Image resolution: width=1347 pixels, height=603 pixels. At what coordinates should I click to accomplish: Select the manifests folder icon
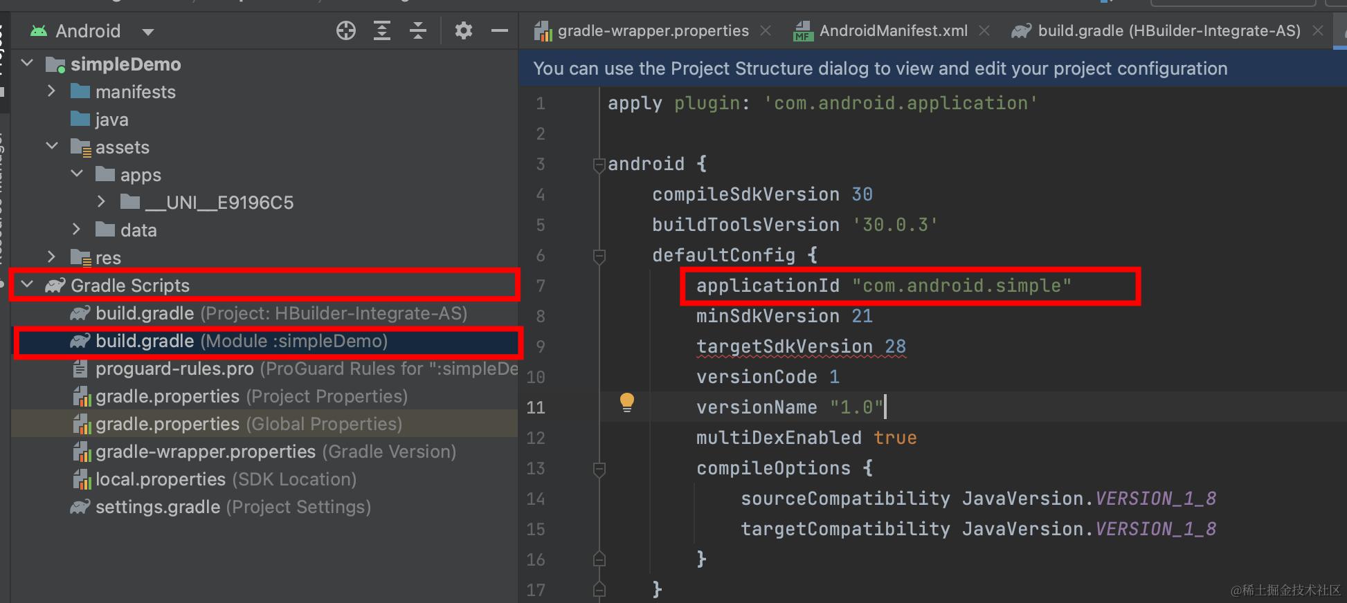(x=80, y=91)
